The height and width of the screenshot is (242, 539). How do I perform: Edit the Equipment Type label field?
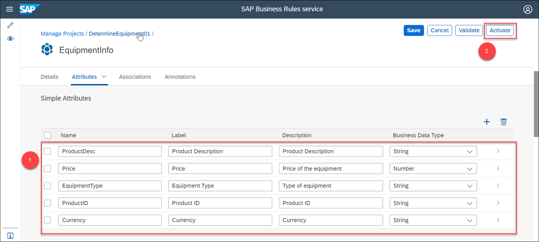pyautogui.click(x=220, y=186)
